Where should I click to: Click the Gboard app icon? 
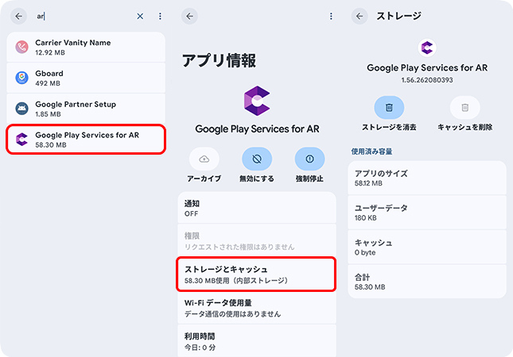[x=22, y=78]
